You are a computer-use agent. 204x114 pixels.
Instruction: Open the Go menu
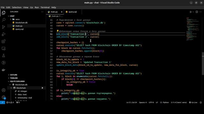click(x=32, y=7)
